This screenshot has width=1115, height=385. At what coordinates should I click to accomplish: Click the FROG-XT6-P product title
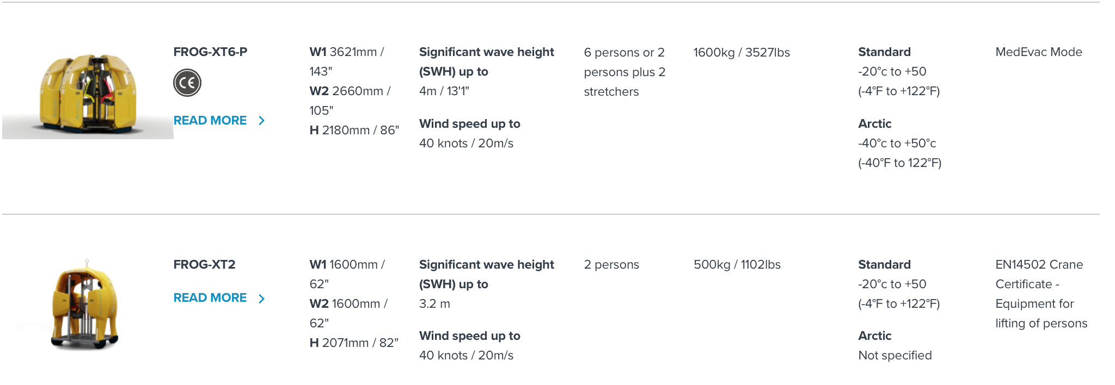[x=210, y=52]
